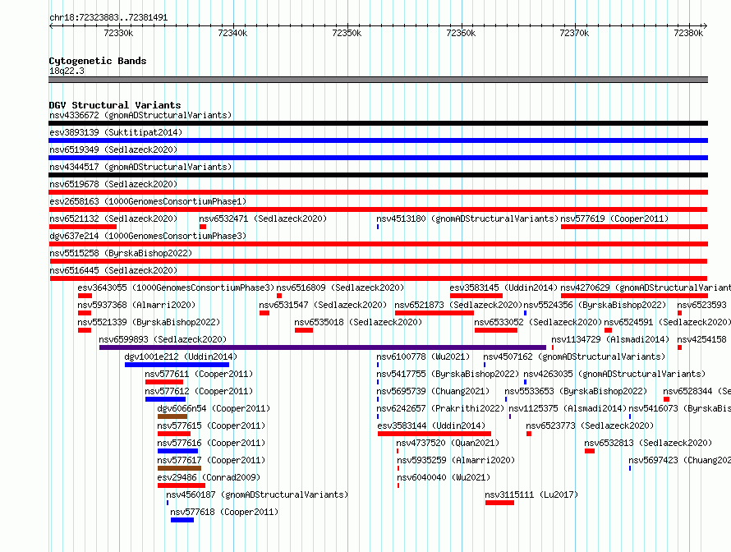Open the nsv5521339 ByrskaBishop2022 label
Image resolution: width=731 pixels, height=552 pixels.
[x=149, y=322]
